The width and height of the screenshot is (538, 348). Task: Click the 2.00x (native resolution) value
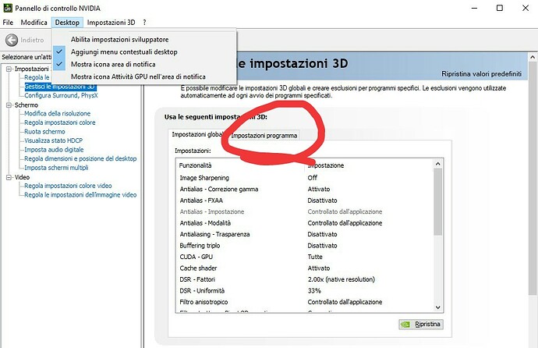click(342, 279)
